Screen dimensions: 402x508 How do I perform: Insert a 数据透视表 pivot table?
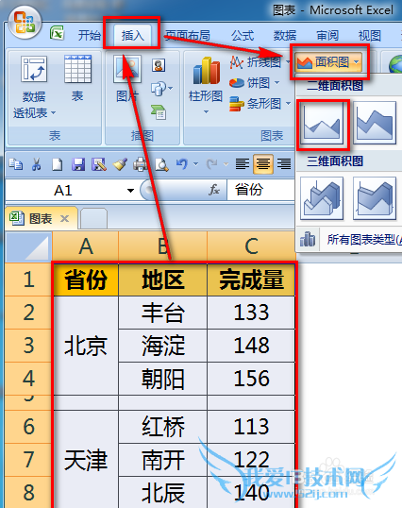click(34, 87)
